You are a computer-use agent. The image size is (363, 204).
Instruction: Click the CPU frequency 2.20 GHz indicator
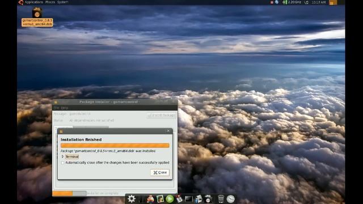tap(292, 2)
